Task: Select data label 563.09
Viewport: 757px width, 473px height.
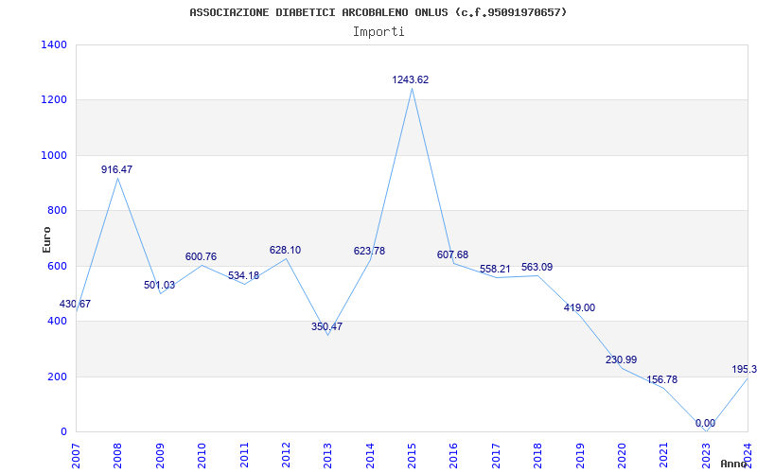Action: click(x=537, y=267)
